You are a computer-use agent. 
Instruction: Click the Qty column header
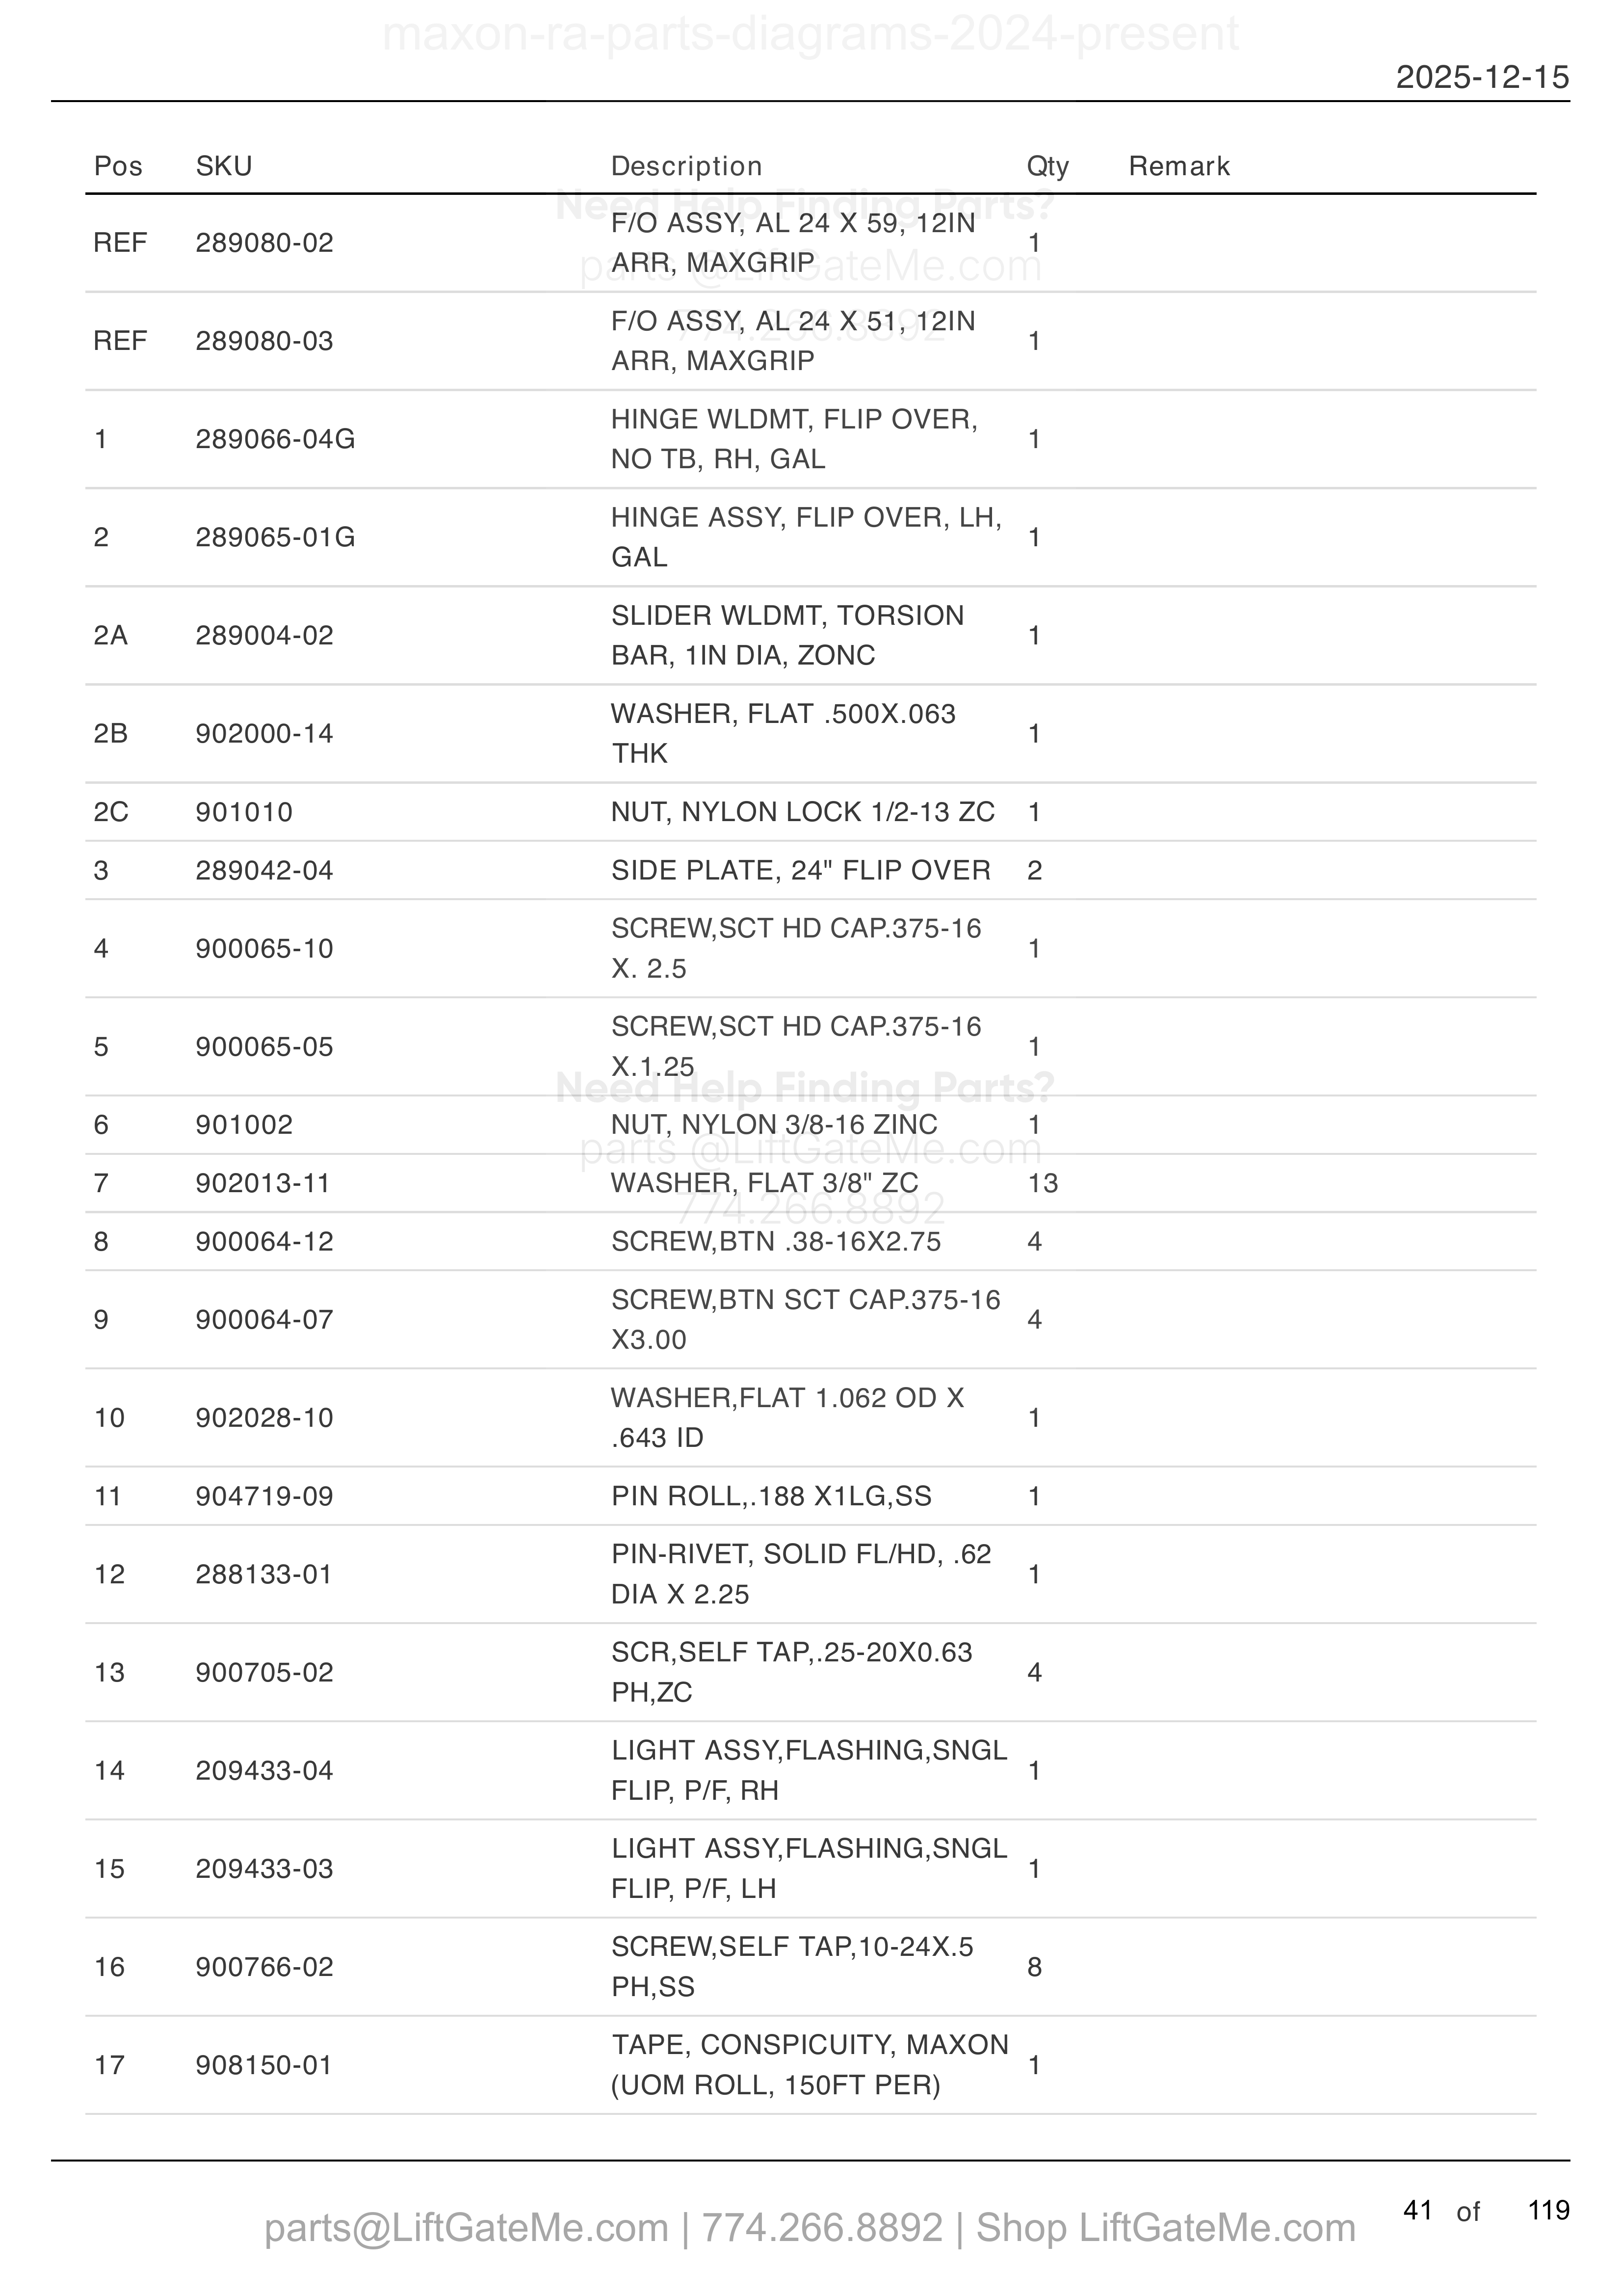pos(1047,166)
